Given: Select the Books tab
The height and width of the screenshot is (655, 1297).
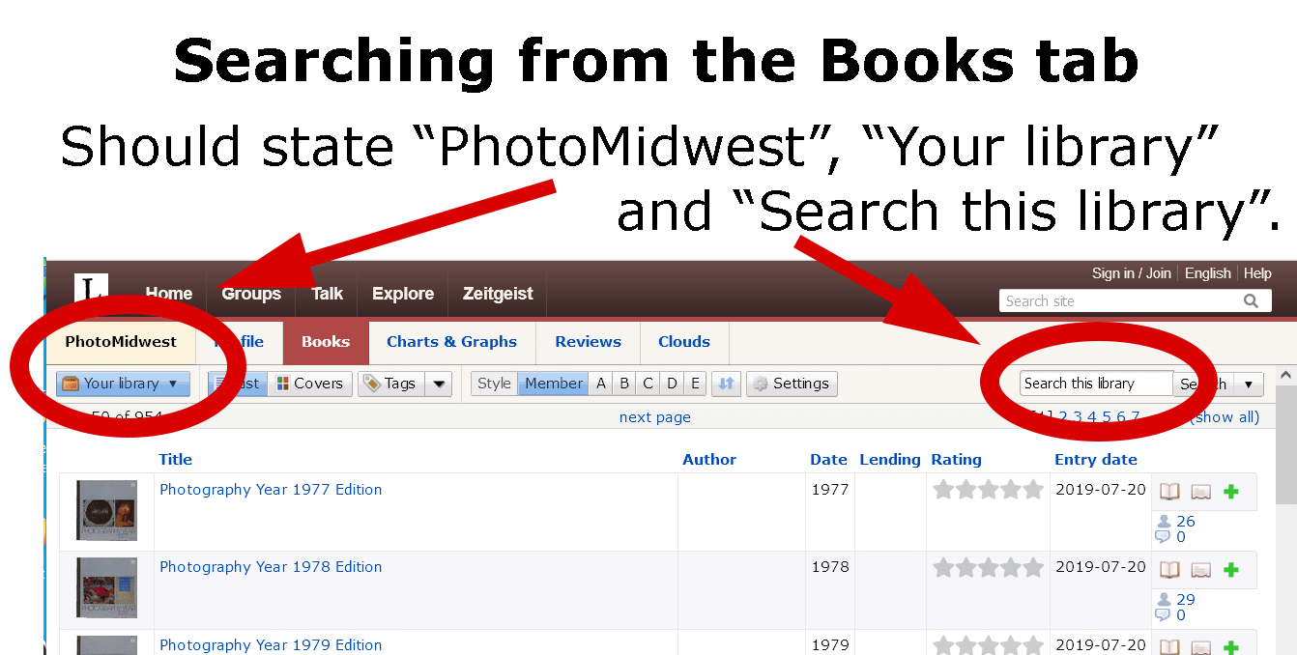Looking at the screenshot, I should (326, 342).
